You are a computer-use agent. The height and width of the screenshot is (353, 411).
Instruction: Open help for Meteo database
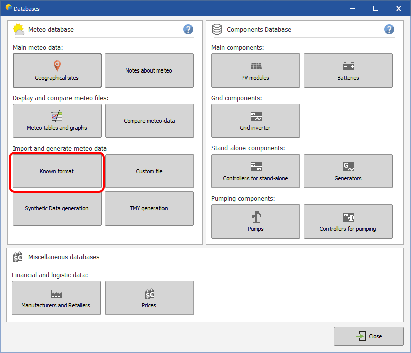tap(188, 29)
